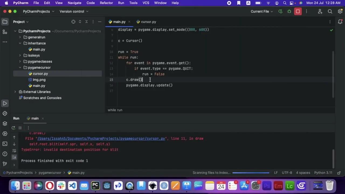Collapse the pygamecursor folder
Image resolution: width=345 pixels, height=194 pixels.
point(20,67)
